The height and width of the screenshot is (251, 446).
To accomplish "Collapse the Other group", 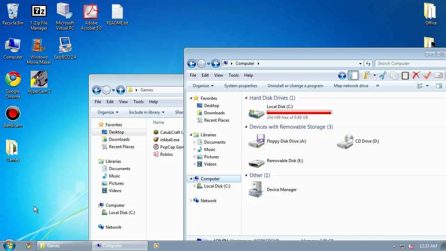I will click(246, 176).
